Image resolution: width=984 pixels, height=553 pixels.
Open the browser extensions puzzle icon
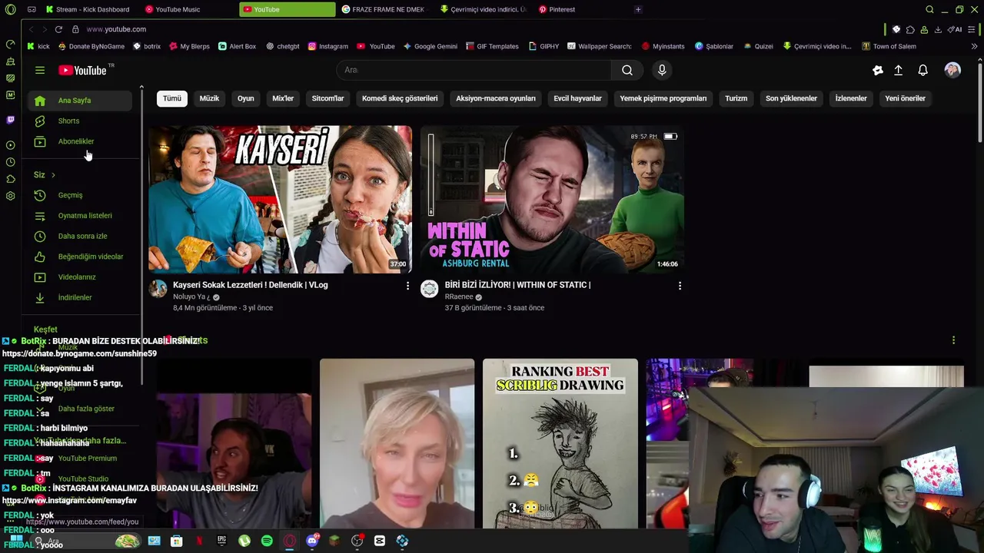click(910, 29)
